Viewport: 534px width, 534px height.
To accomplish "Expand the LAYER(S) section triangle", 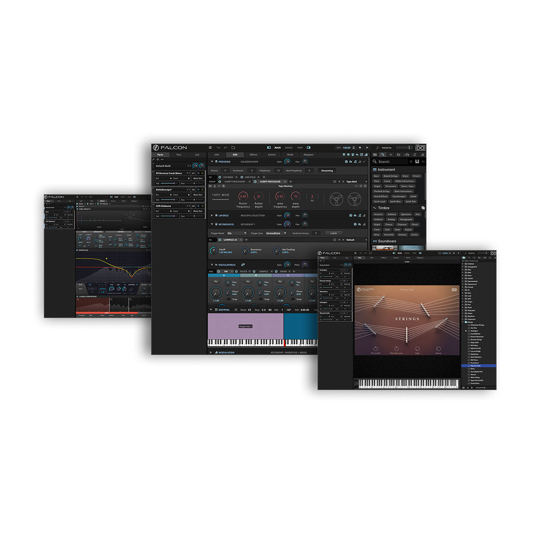I will [212, 215].
